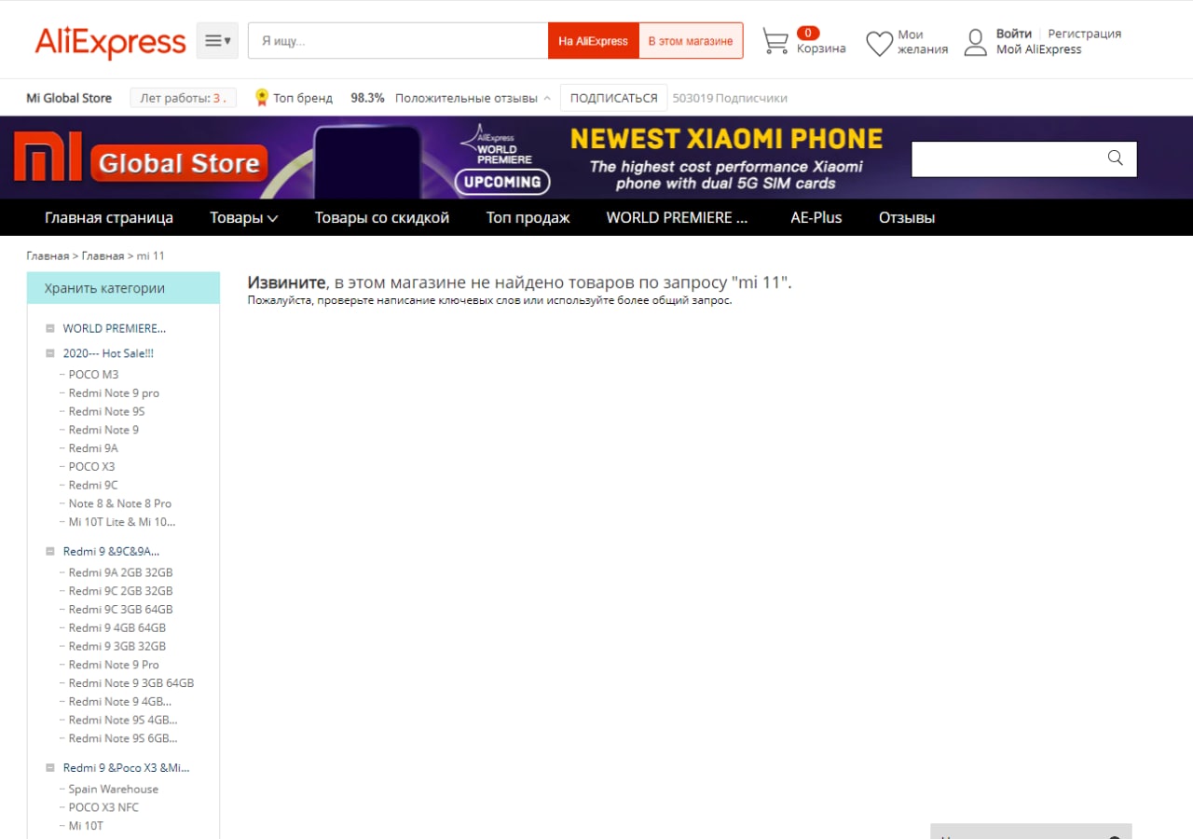
Task: Expand the positive feedback chevron
Action: (547, 98)
